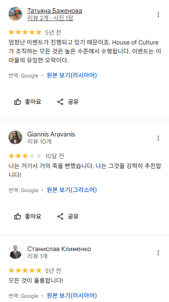
Task: Show original Russian text of Станислав's review
Action: [72, 295]
